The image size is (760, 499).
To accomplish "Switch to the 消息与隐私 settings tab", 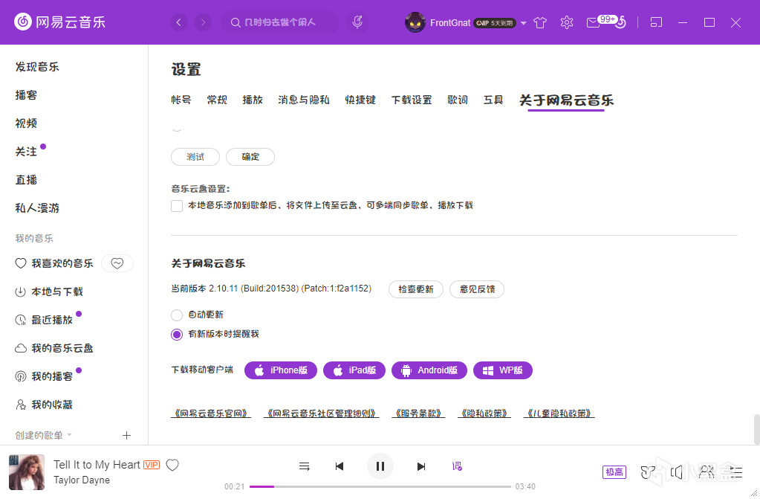I will 304,100.
